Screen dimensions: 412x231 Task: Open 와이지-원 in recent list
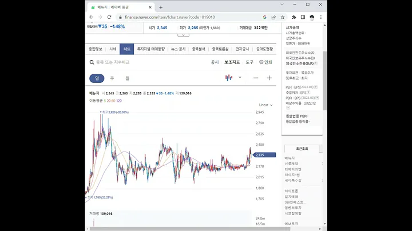tap(292, 175)
